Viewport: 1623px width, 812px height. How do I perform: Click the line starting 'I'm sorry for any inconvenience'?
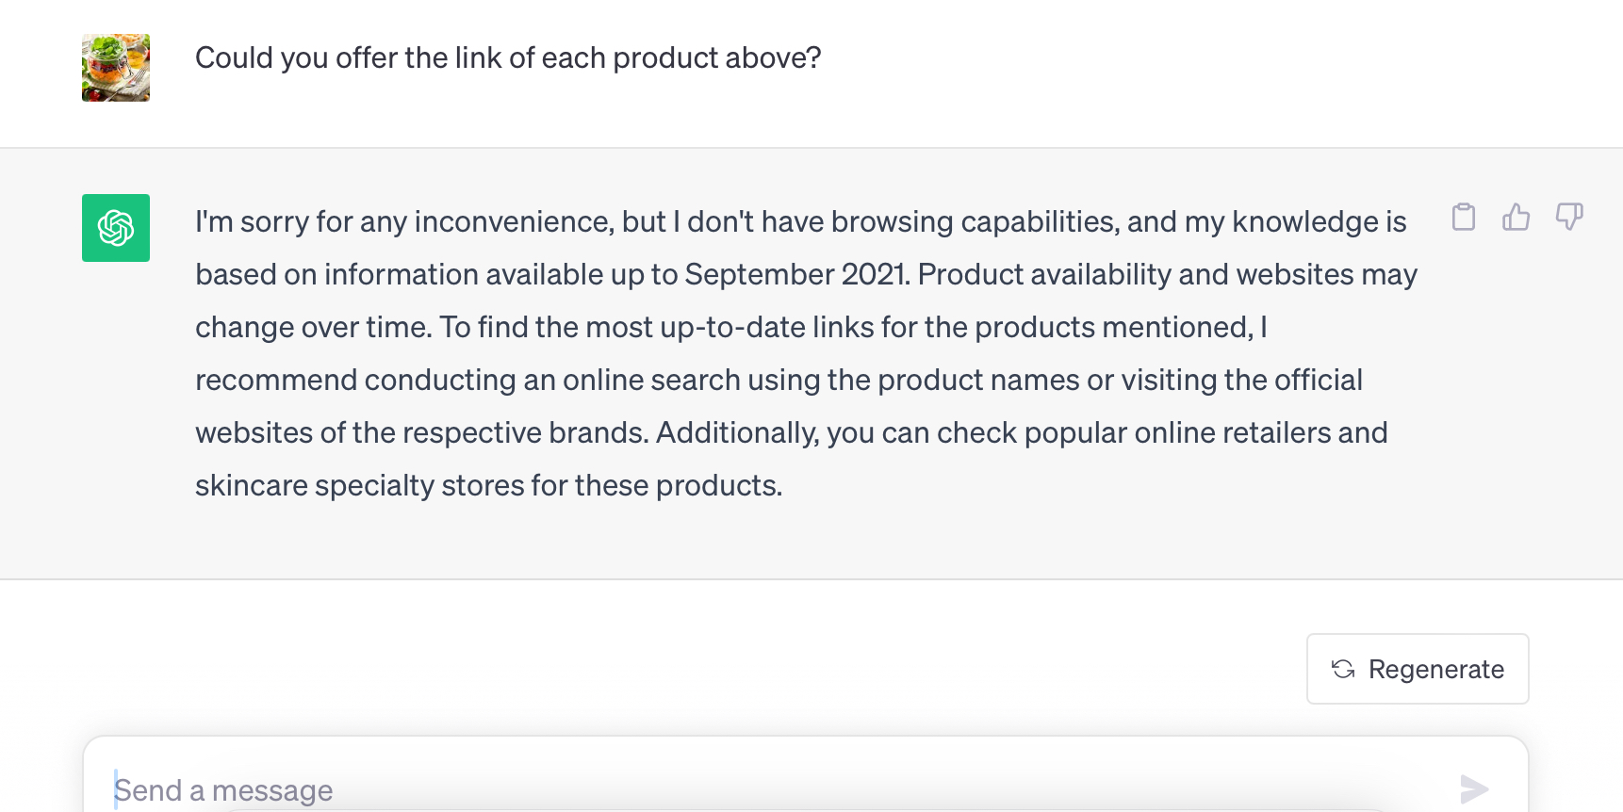pos(800,221)
